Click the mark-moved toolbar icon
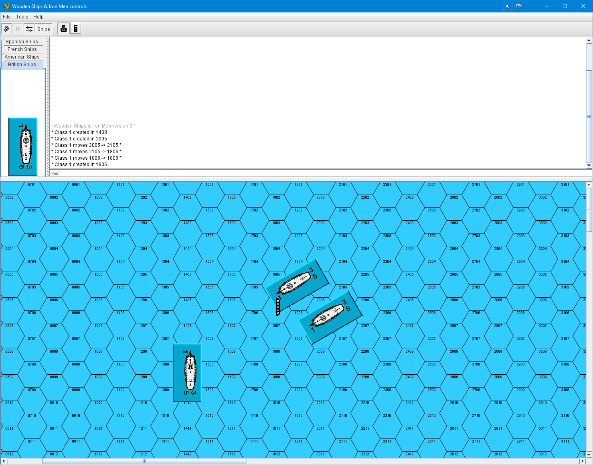Viewport: 593px width, 465px height. (75, 29)
